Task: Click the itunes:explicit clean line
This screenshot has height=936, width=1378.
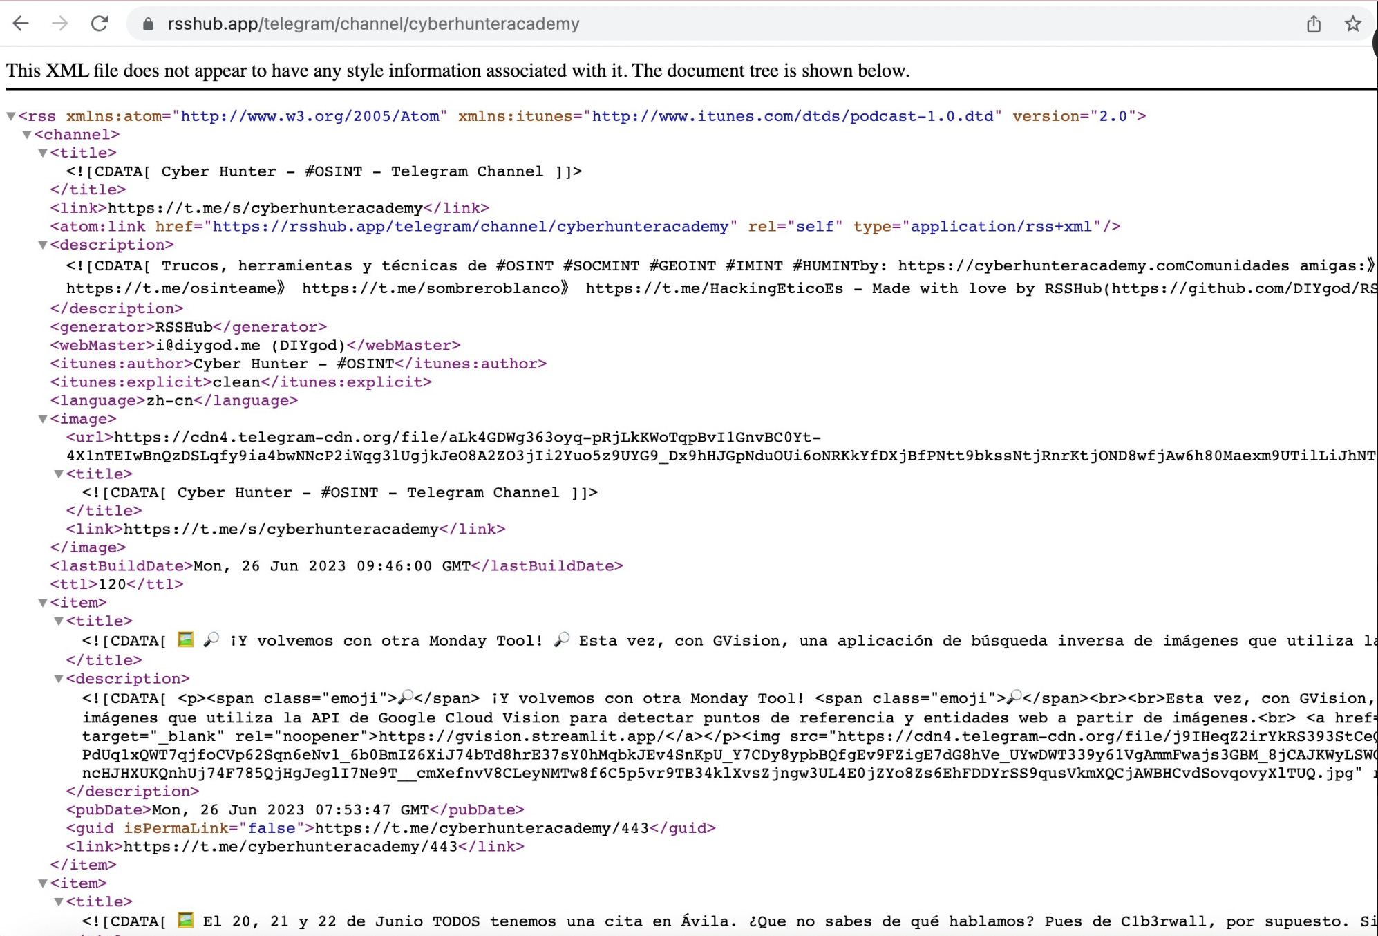Action: click(x=240, y=382)
